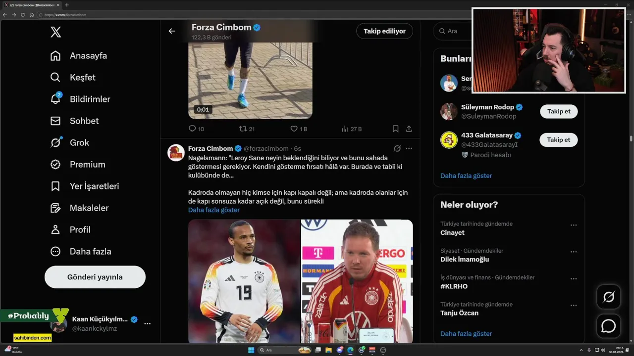The width and height of the screenshot is (634, 356).
Task: Open File Explorer from taskbar
Action: tap(328, 350)
